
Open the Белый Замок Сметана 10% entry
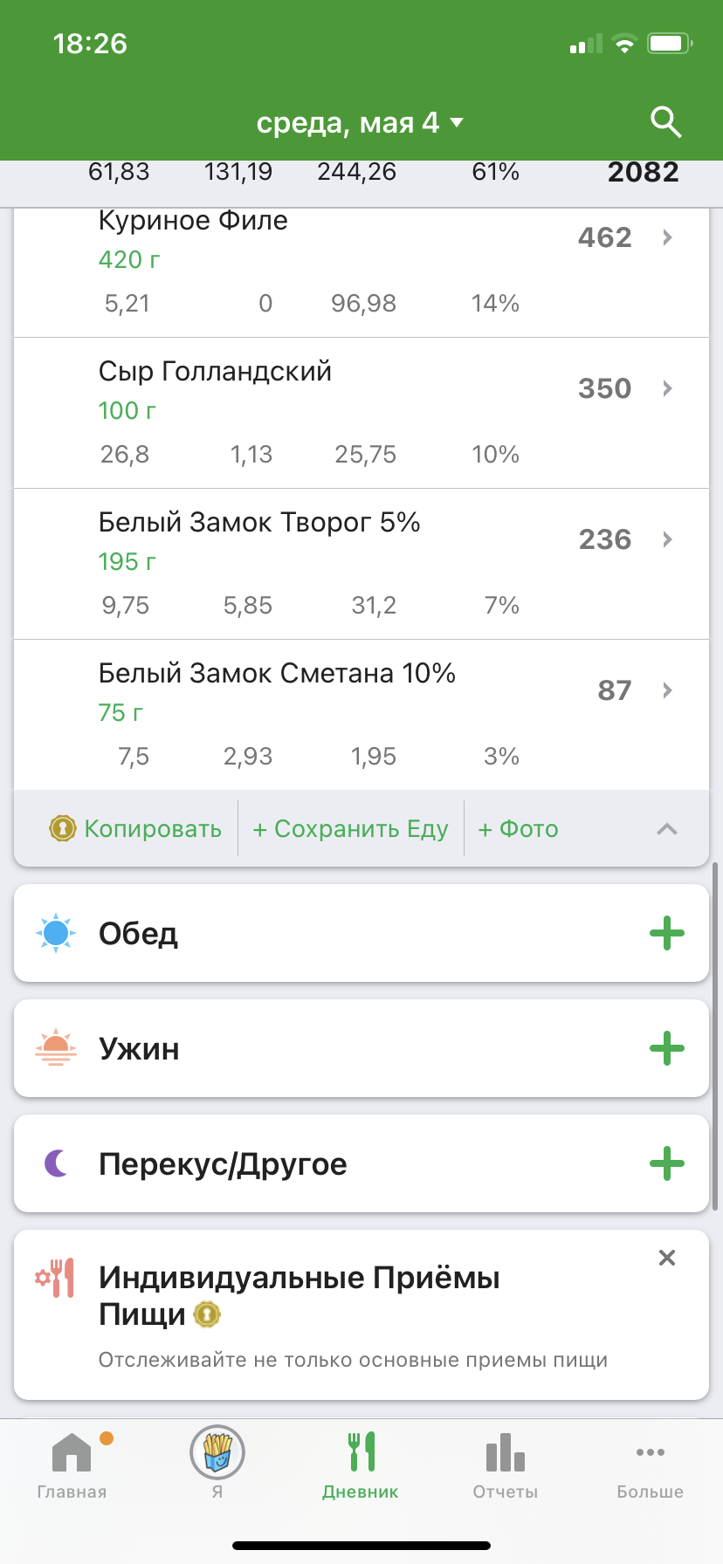[277, 674]
